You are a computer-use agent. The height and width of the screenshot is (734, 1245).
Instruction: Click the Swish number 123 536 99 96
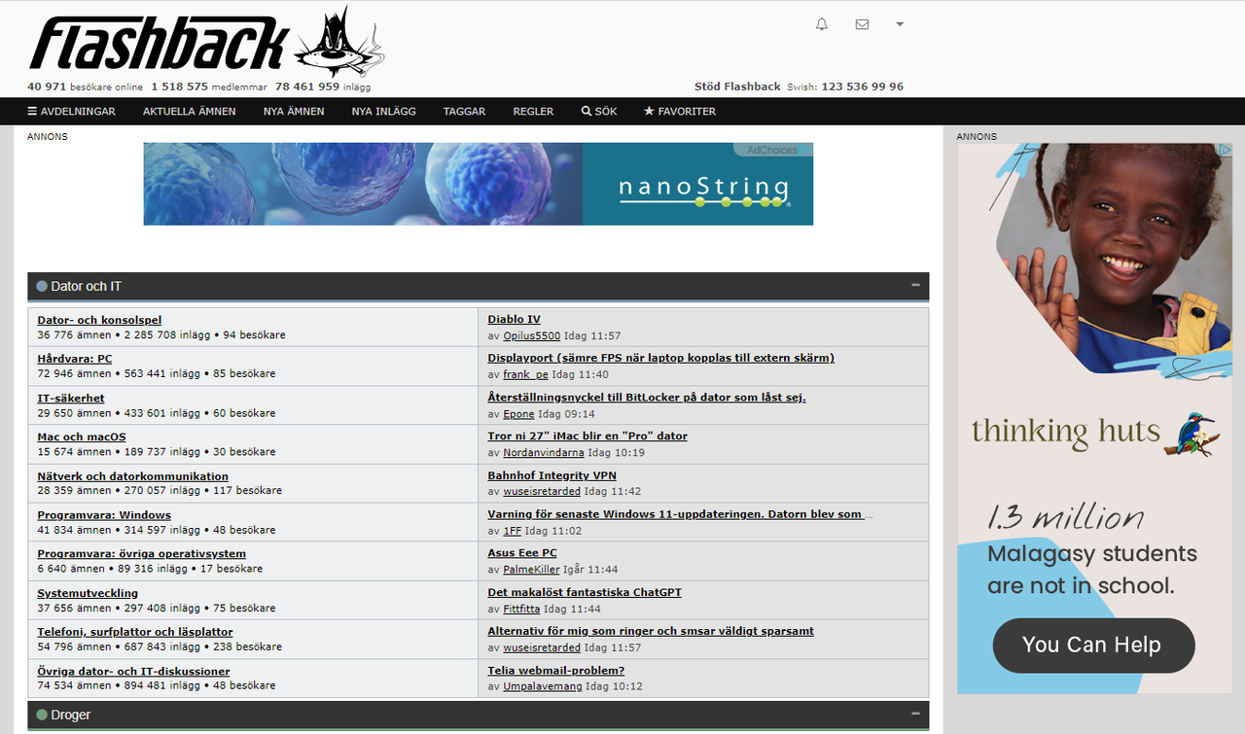[x=862, y=87]
